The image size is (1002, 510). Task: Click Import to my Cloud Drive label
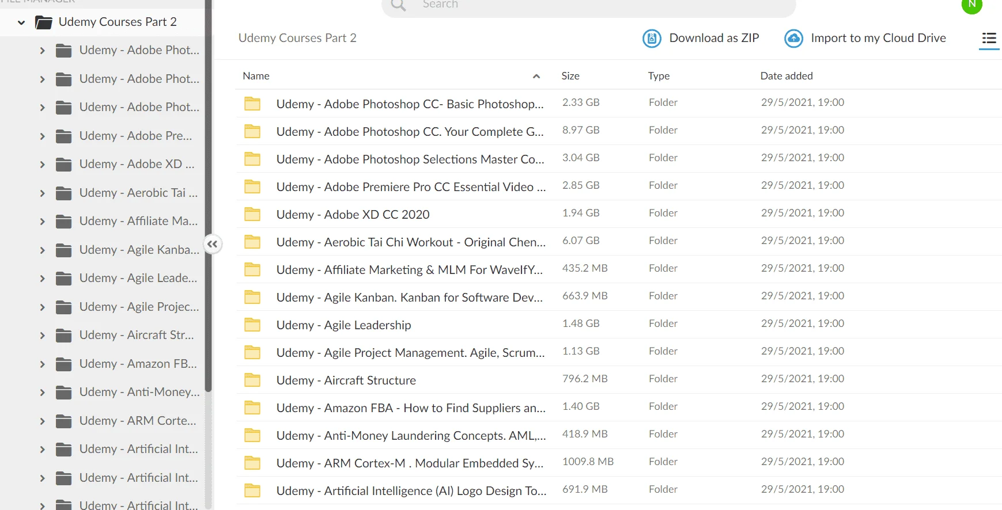[x=878, y=38]
